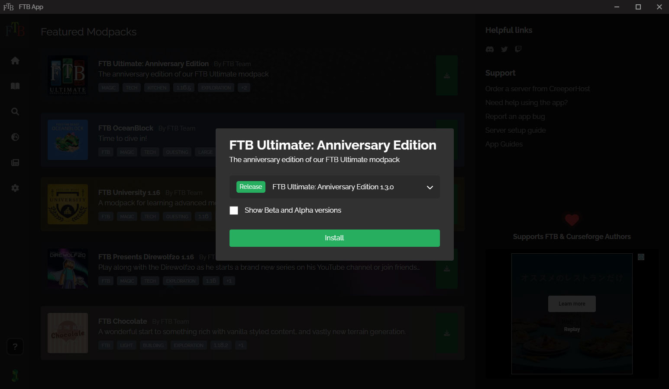Select the FTB University thumbnail
Viewport: 669px width, 389px height.
[x=68, y=204]
